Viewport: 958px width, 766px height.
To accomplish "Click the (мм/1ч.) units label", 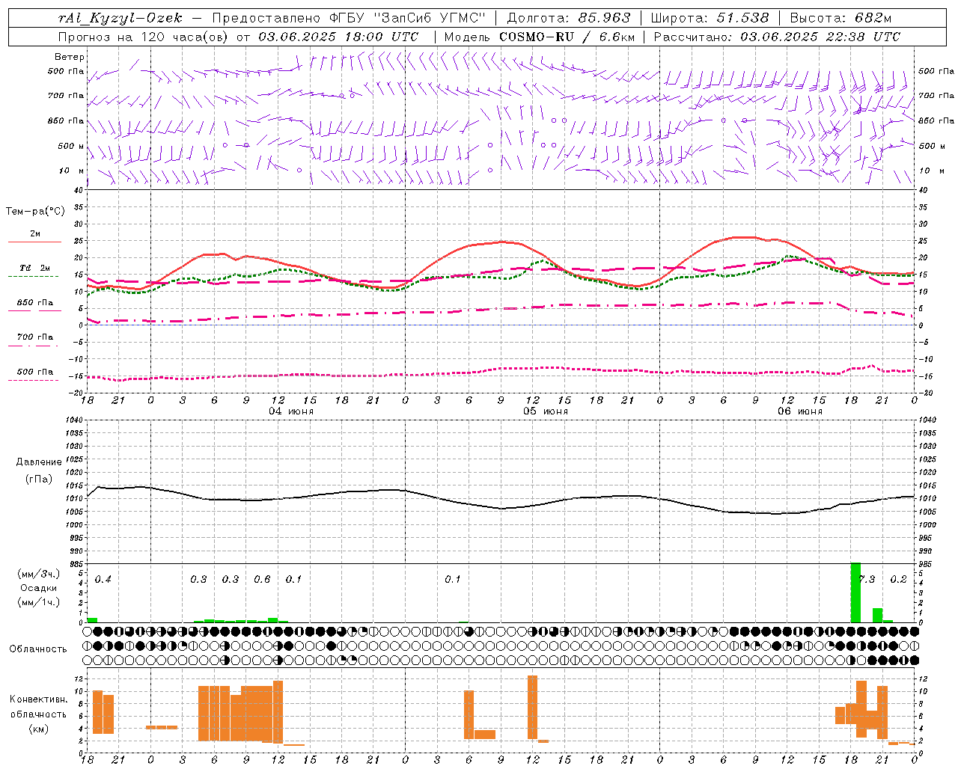I will coord(38,602).
